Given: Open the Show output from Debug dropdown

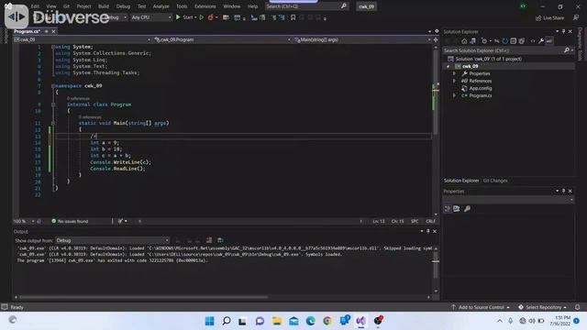Looking at the screenshot, I should click(113, 240).
